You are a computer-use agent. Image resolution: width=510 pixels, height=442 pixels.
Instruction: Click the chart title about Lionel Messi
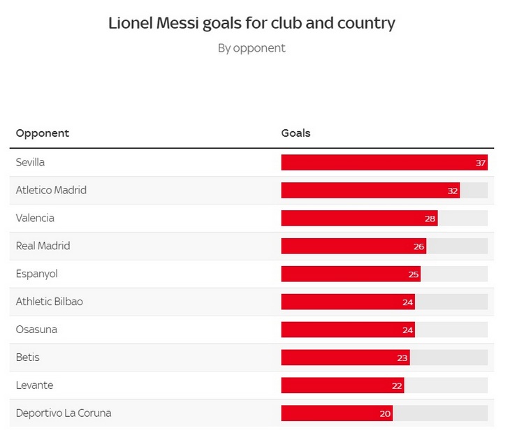pyautogui.click(x=252, y=23)
